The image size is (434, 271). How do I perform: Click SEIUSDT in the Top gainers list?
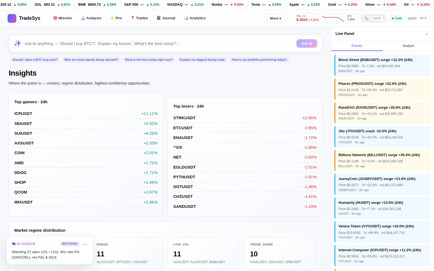coord(86,124)
